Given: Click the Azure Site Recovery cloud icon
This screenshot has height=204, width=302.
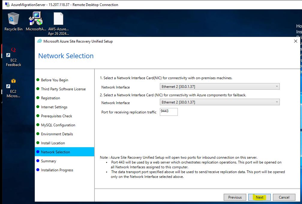Looking at the screenshot, I should tap(40, 41).
